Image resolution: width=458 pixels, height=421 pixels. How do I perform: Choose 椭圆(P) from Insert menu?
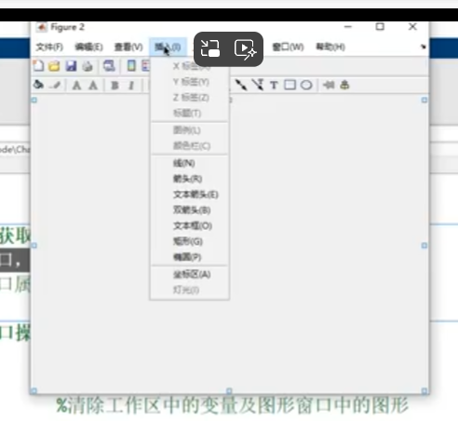coord(190,257)
